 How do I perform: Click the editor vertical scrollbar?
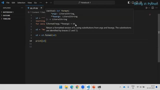[x=159, y=38]
